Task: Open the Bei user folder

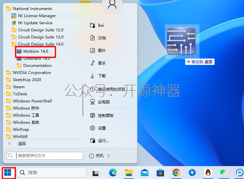Action: [97, 25]
